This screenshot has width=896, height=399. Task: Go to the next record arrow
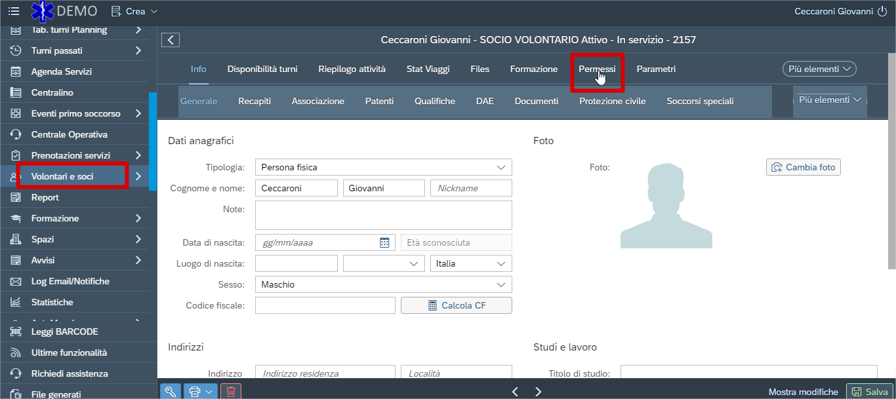pos(539,392)
